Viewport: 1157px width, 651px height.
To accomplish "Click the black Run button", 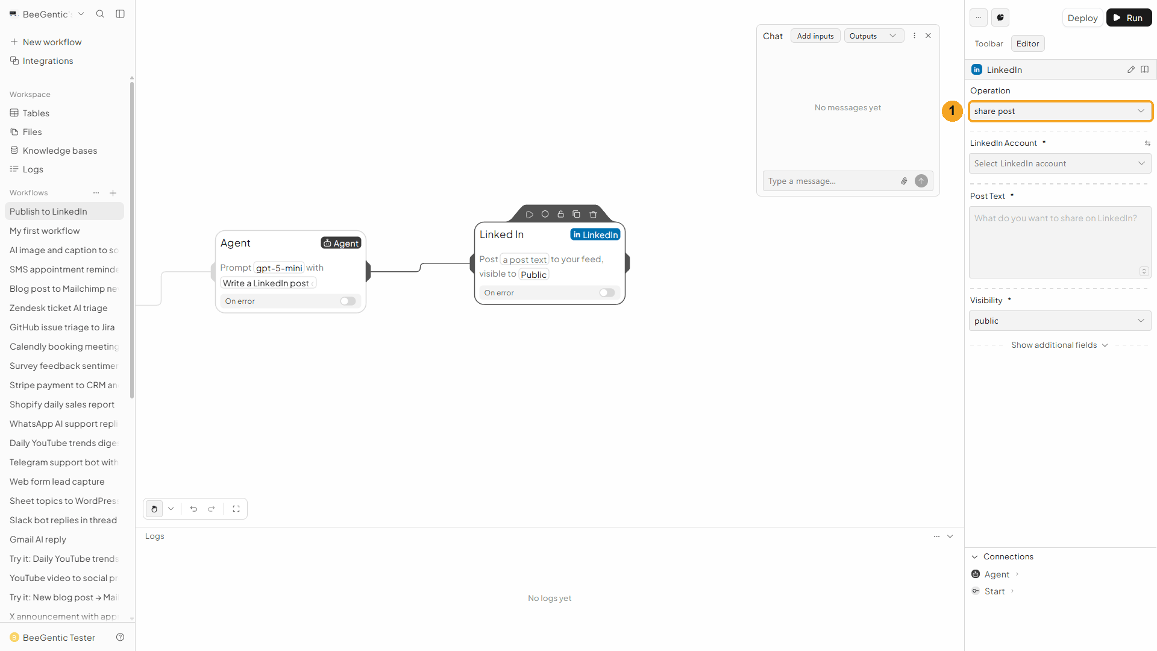I will click(1129, 17).
